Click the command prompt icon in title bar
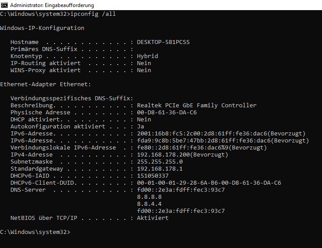 pos(4,5)
